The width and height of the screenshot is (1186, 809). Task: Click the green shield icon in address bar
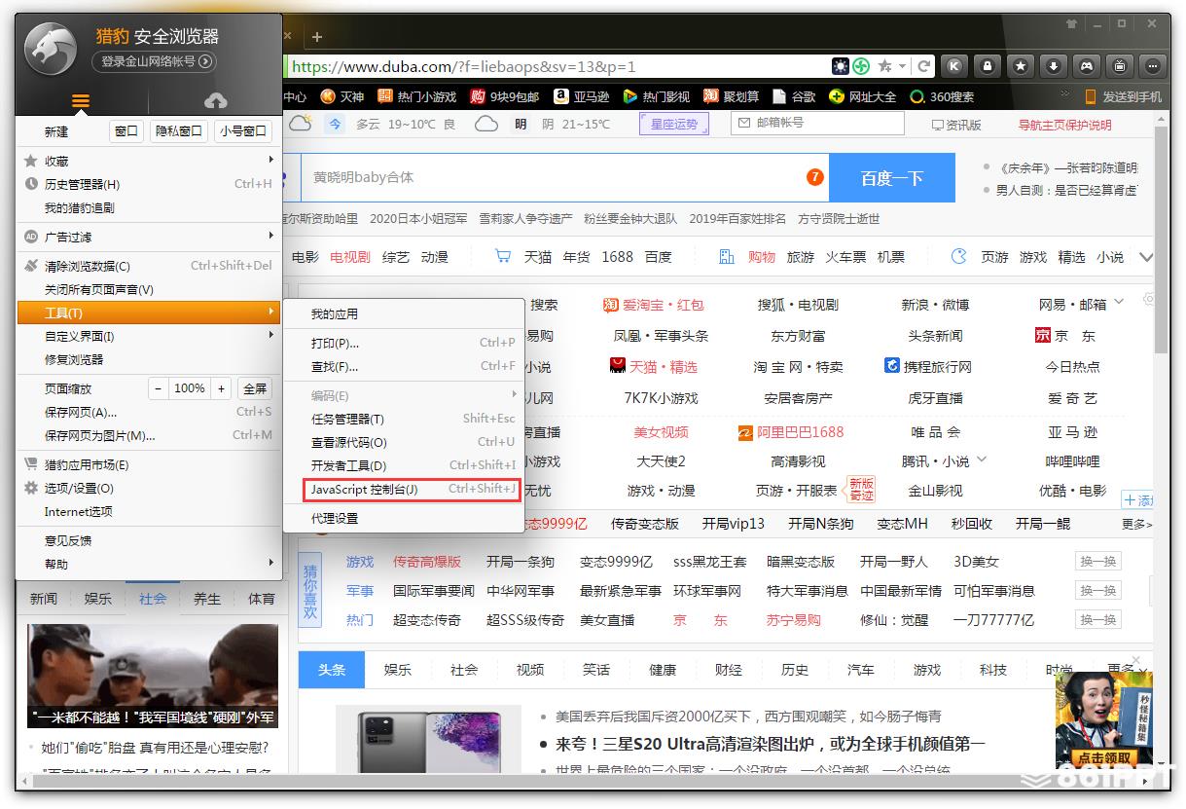click(861, 66)
